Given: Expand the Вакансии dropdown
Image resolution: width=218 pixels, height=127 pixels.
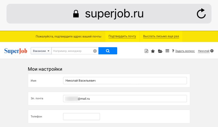Looking at the screenshot, I should tap(41, 51).
